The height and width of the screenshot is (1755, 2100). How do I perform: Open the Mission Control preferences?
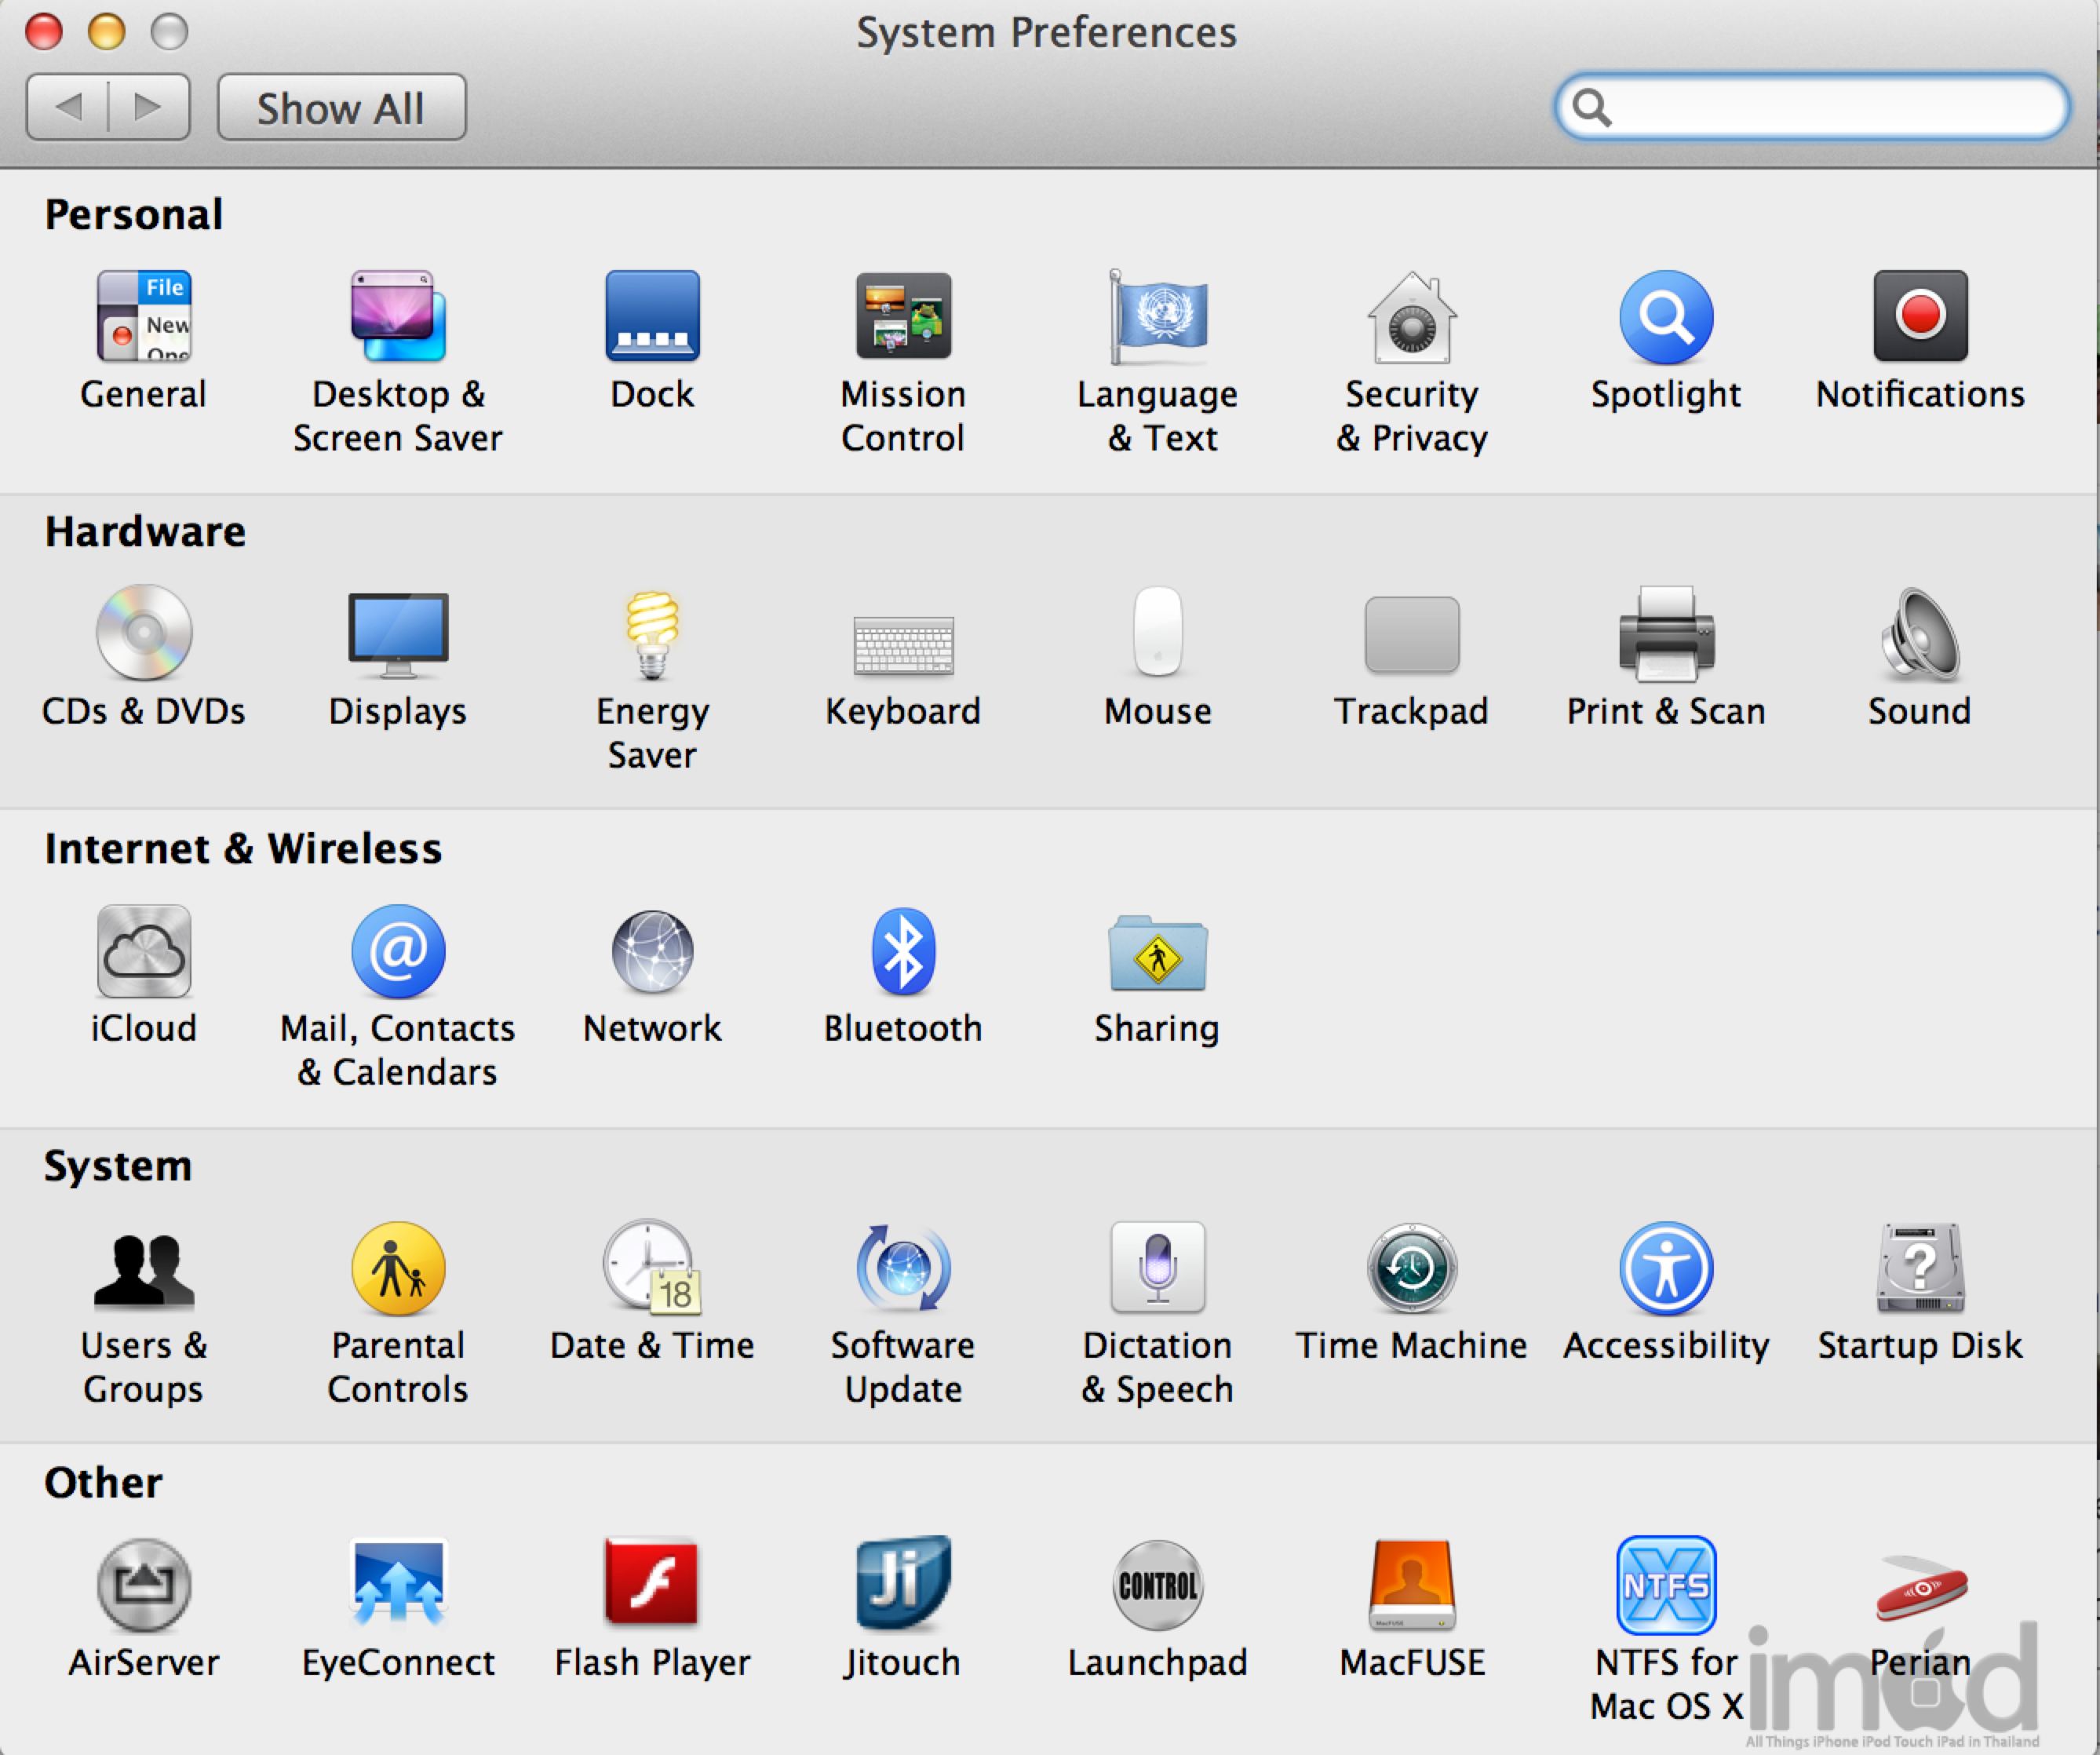[902, 318]
